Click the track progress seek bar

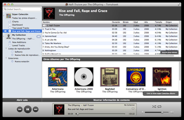click(x=101, y=114)
